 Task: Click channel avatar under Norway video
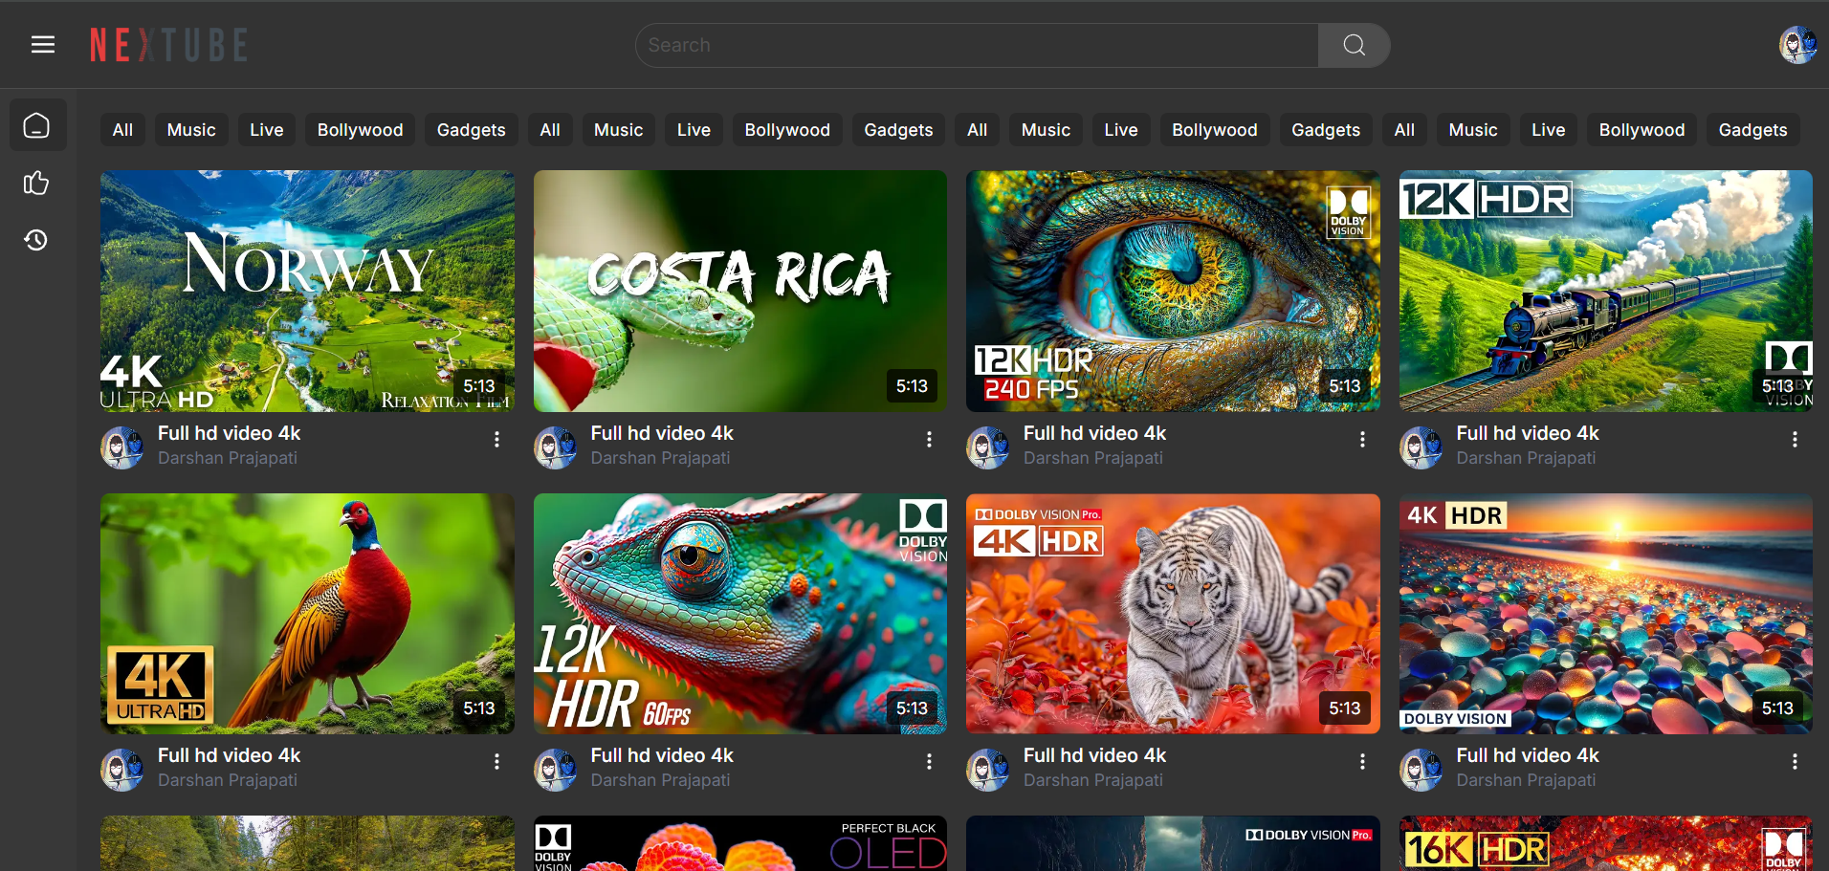click(x=122, y=447)
